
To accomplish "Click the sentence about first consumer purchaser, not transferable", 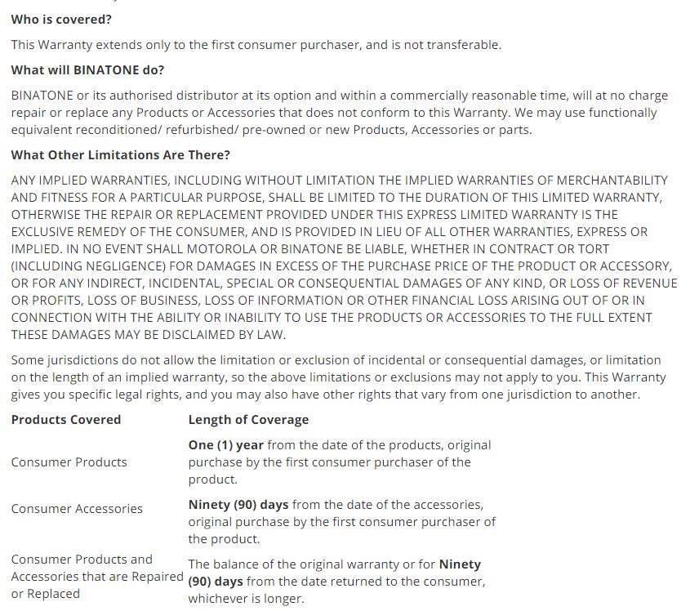I will (x=256, y=44).
